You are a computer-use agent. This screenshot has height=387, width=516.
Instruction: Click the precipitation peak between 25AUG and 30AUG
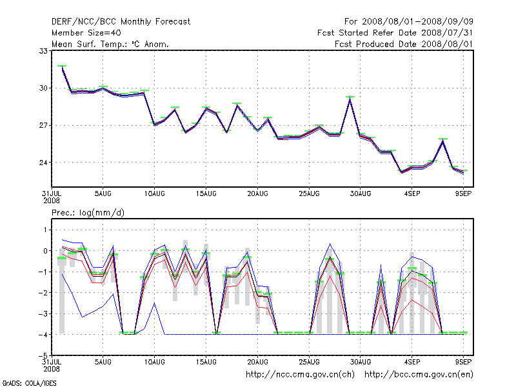[x=330, y=258]
